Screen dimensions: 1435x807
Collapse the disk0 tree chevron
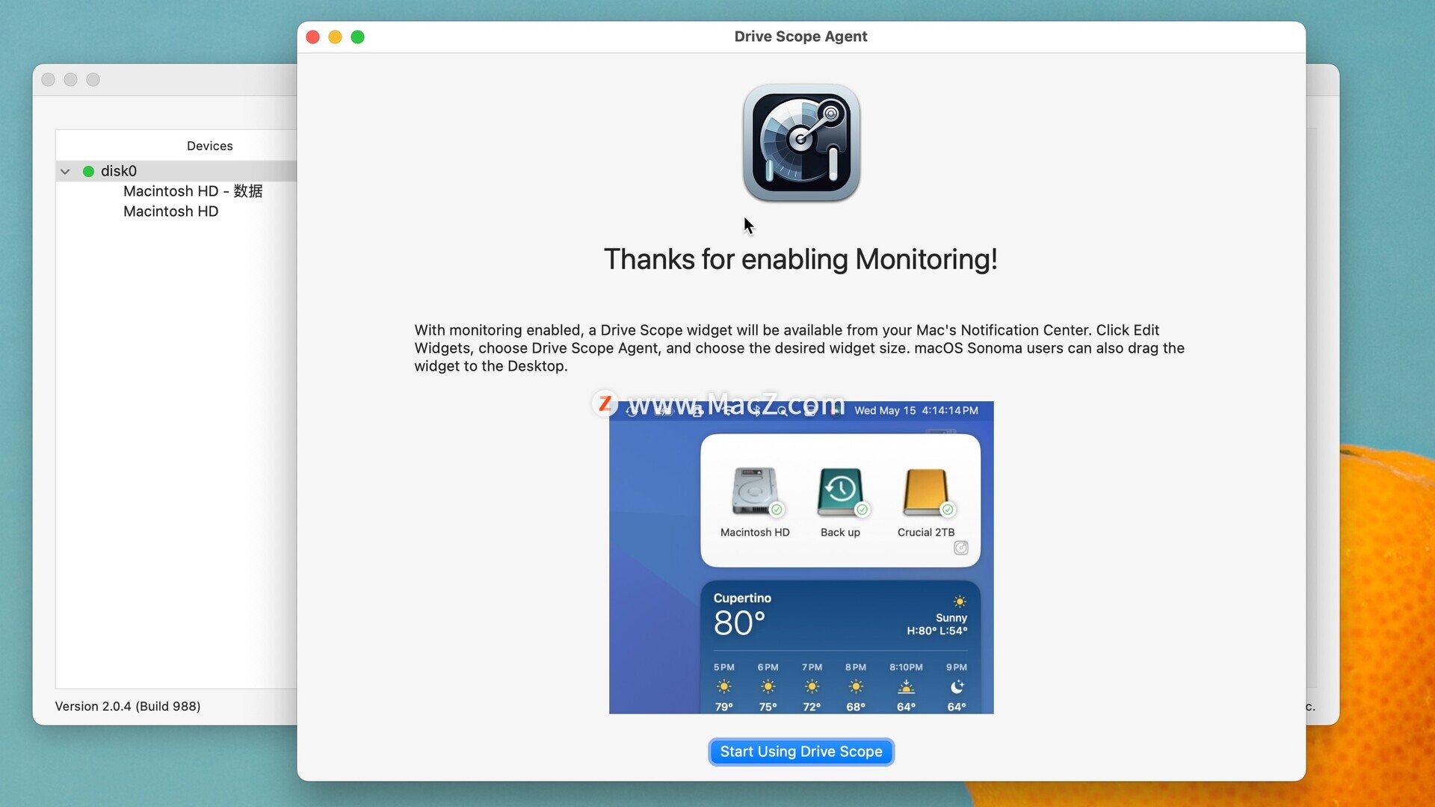pyautogui.click(x=65, y=171)
